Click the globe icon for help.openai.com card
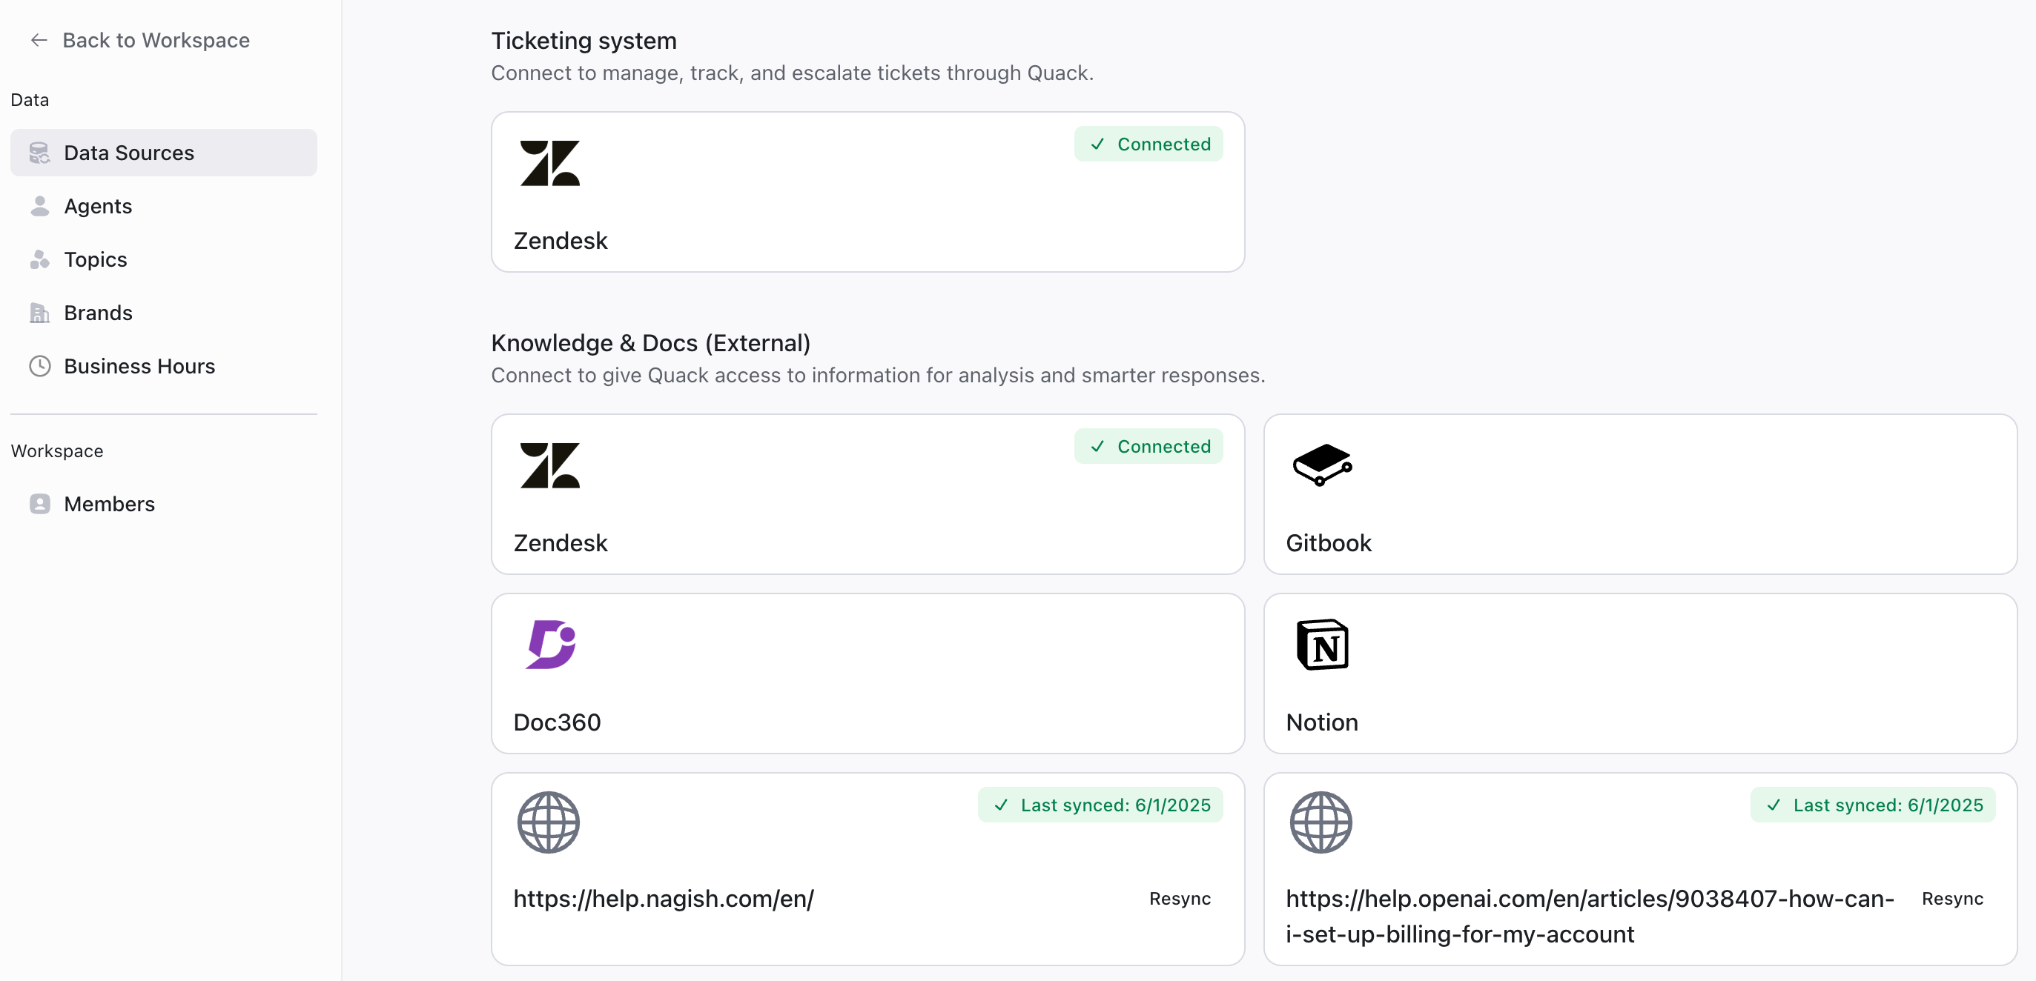This screenshot has height=981, width=2036. click(1321, 822)
